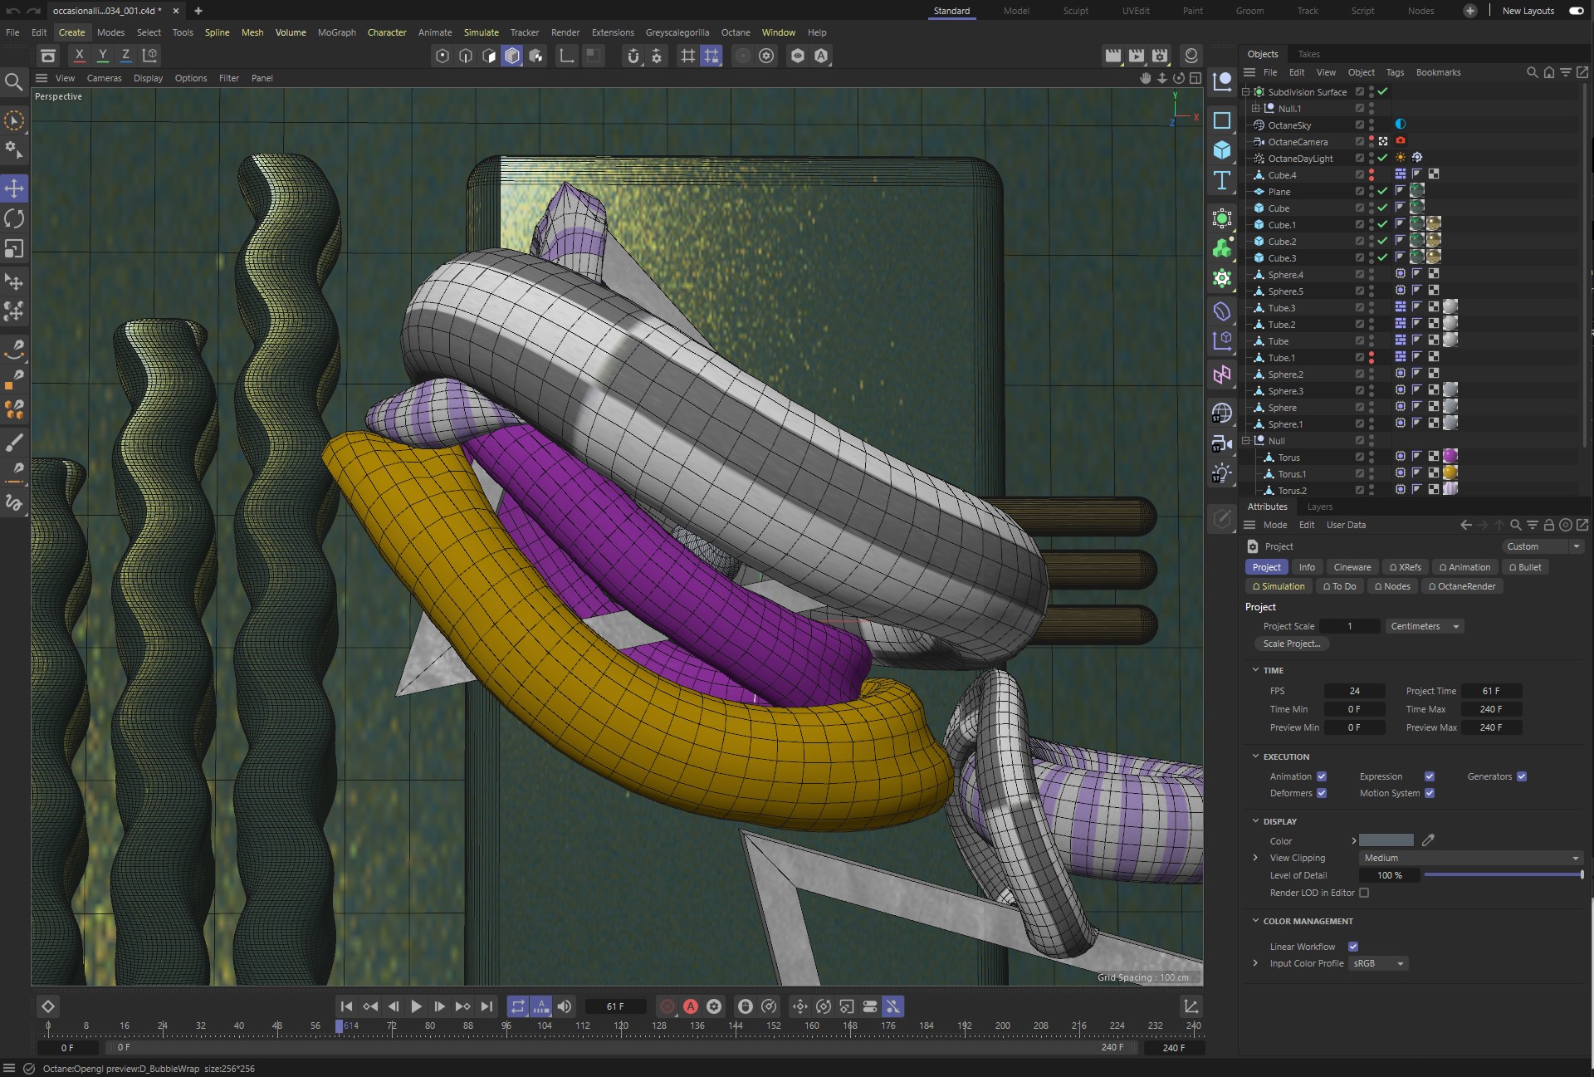Click the Display Color swatch
1594x1077 pixels.
(x=1386, y=840)
